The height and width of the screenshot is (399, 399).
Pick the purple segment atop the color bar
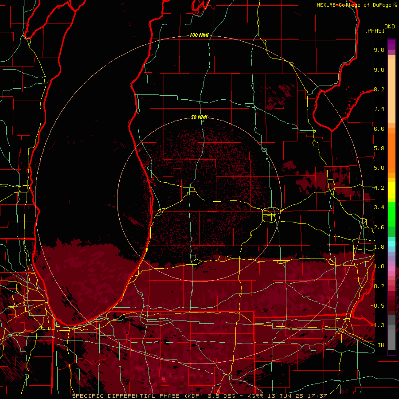(x=391, y=44)
